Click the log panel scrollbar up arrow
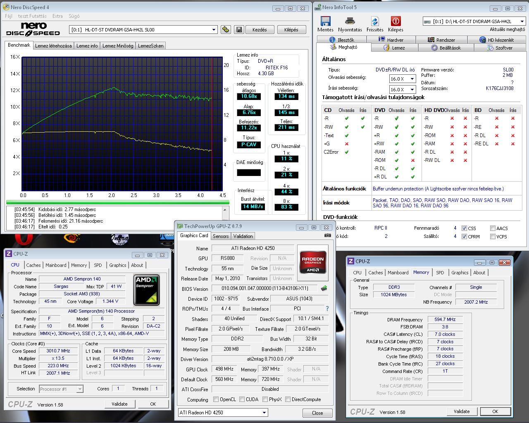The height and width of the screenshot is (423, 529). pos(225,209)
